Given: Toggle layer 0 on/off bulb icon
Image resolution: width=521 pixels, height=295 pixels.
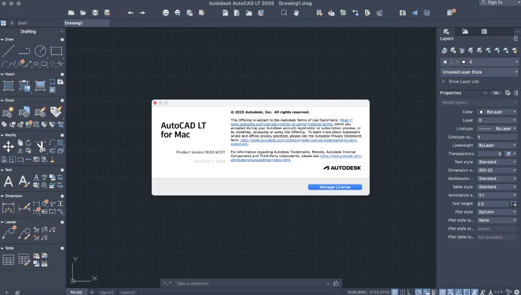Looking at the screenshot, I should point(445,62).
